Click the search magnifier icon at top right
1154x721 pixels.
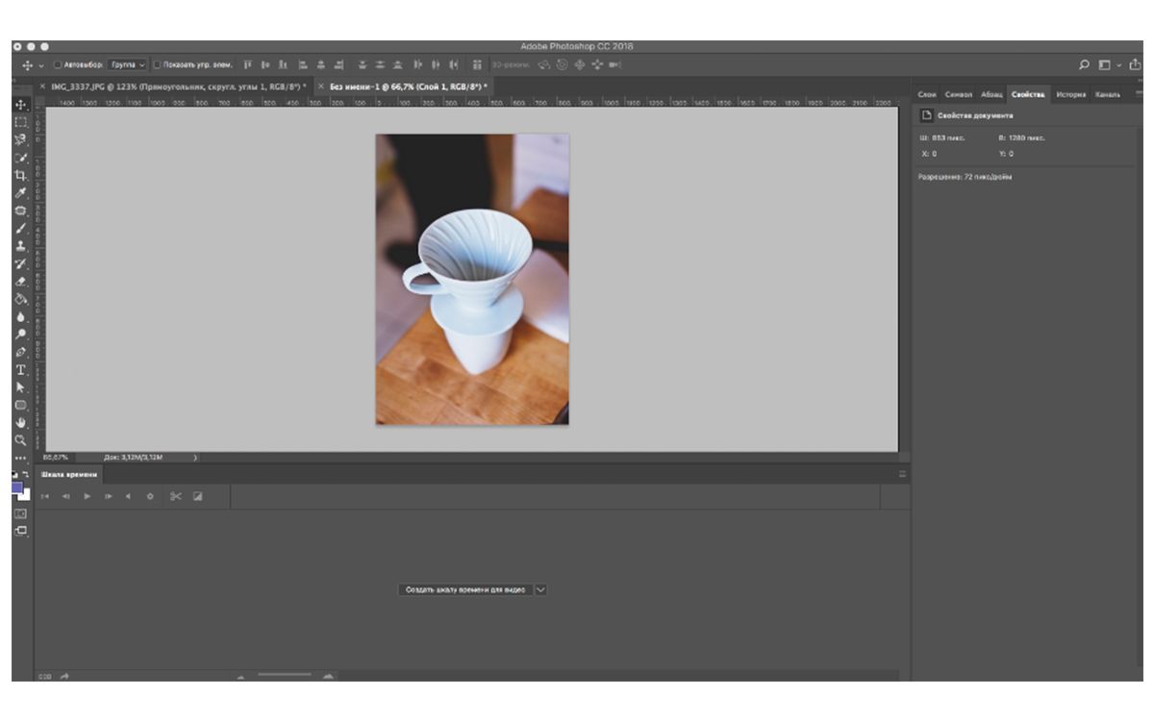[x=1085, y=64]
